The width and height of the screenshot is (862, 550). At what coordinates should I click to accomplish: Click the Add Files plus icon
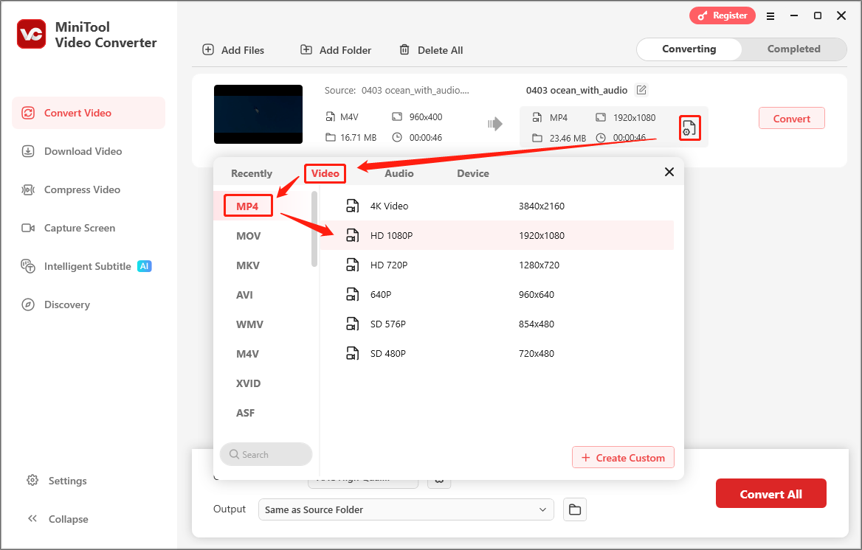tap(208, 50)
